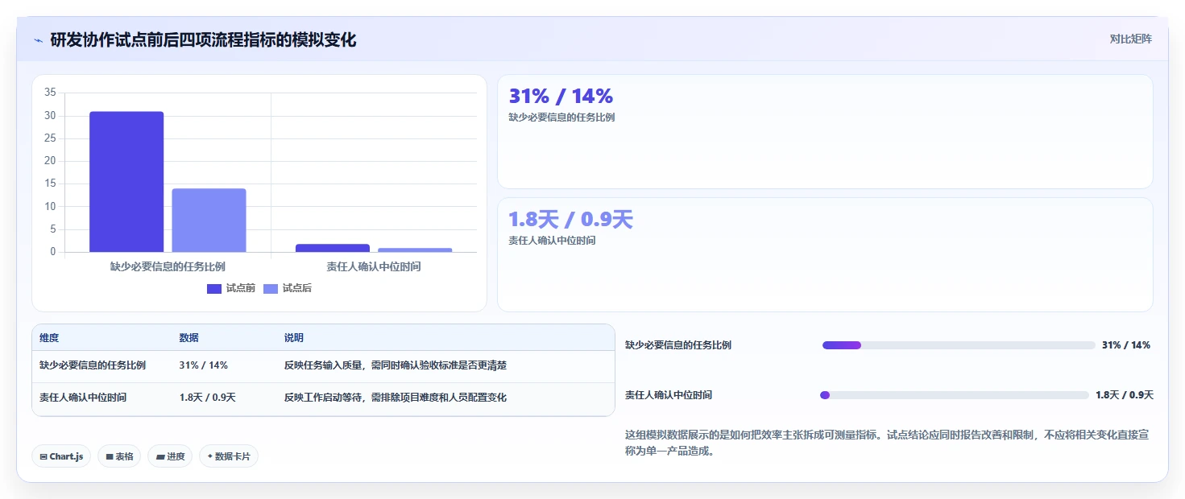
Task: Click the 说明 column header
Action: [294, 338]
